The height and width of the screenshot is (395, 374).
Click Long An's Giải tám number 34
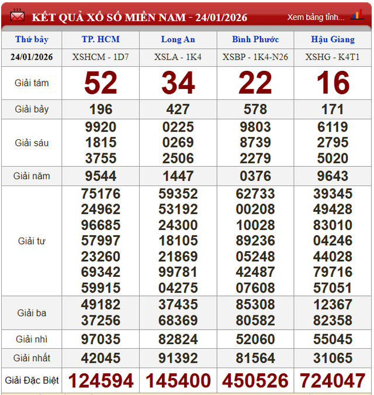(178, 83)
